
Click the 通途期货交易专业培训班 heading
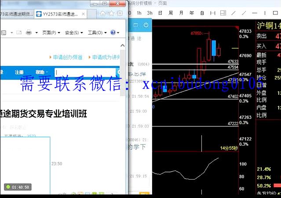click(44, 114)
